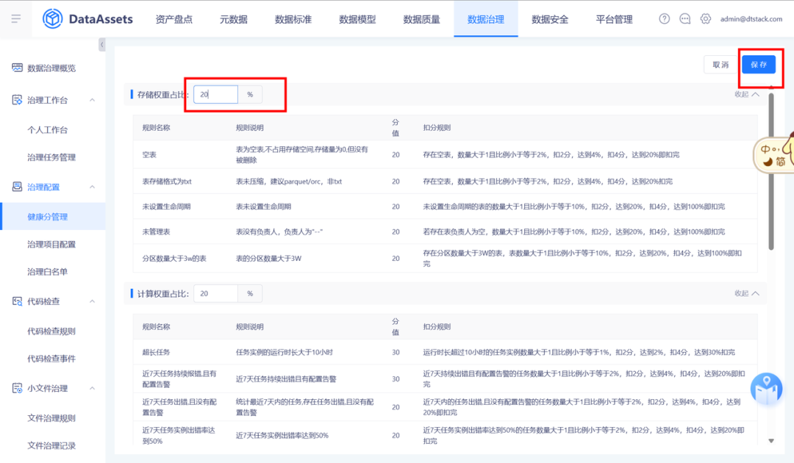Open the message chat bubble icon

click(685, 19)
